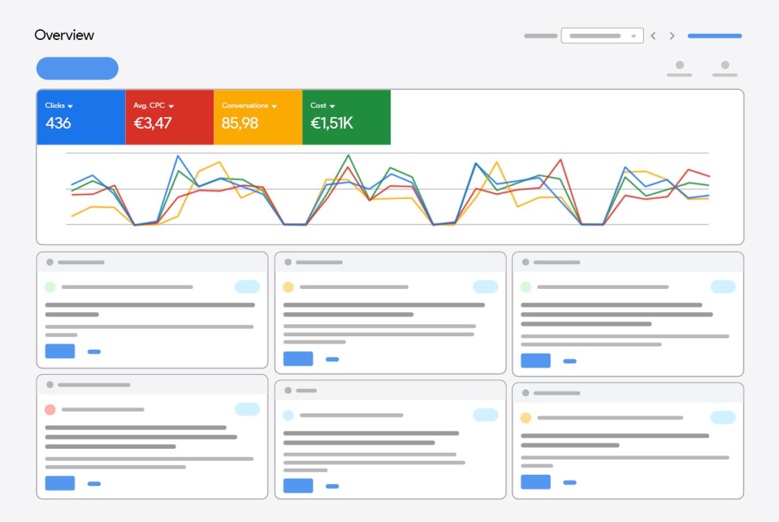The height and width of the screenshot is (522, 779).
Task: Click the green status dot on the first recommendation card
Action: tap(51, 287)
